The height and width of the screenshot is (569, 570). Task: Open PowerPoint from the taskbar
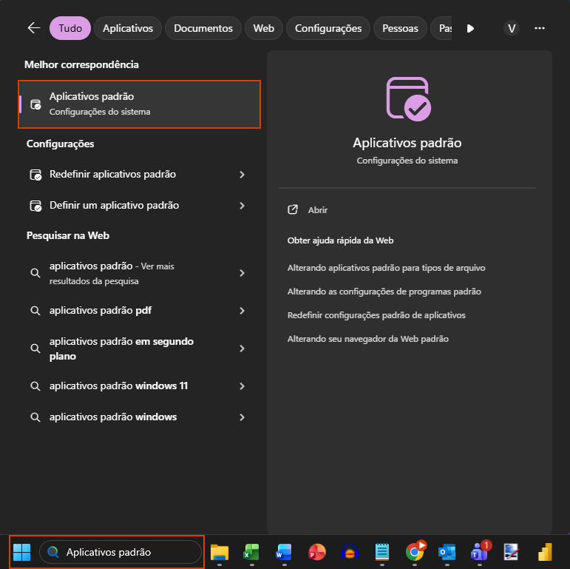pyautogui.click(x=317, y=552)
